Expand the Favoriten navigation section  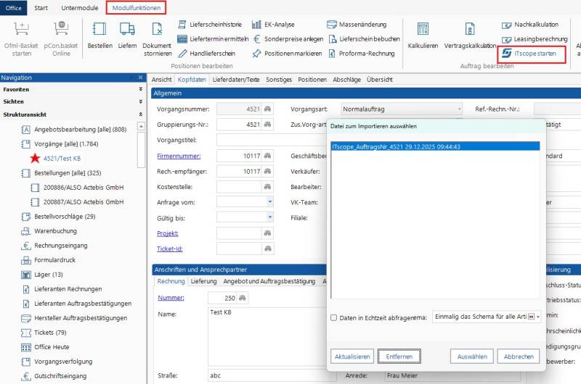coord(140,90)
